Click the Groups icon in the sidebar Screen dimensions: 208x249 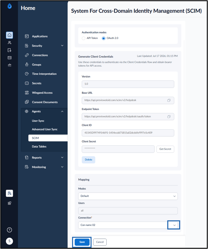27,64
